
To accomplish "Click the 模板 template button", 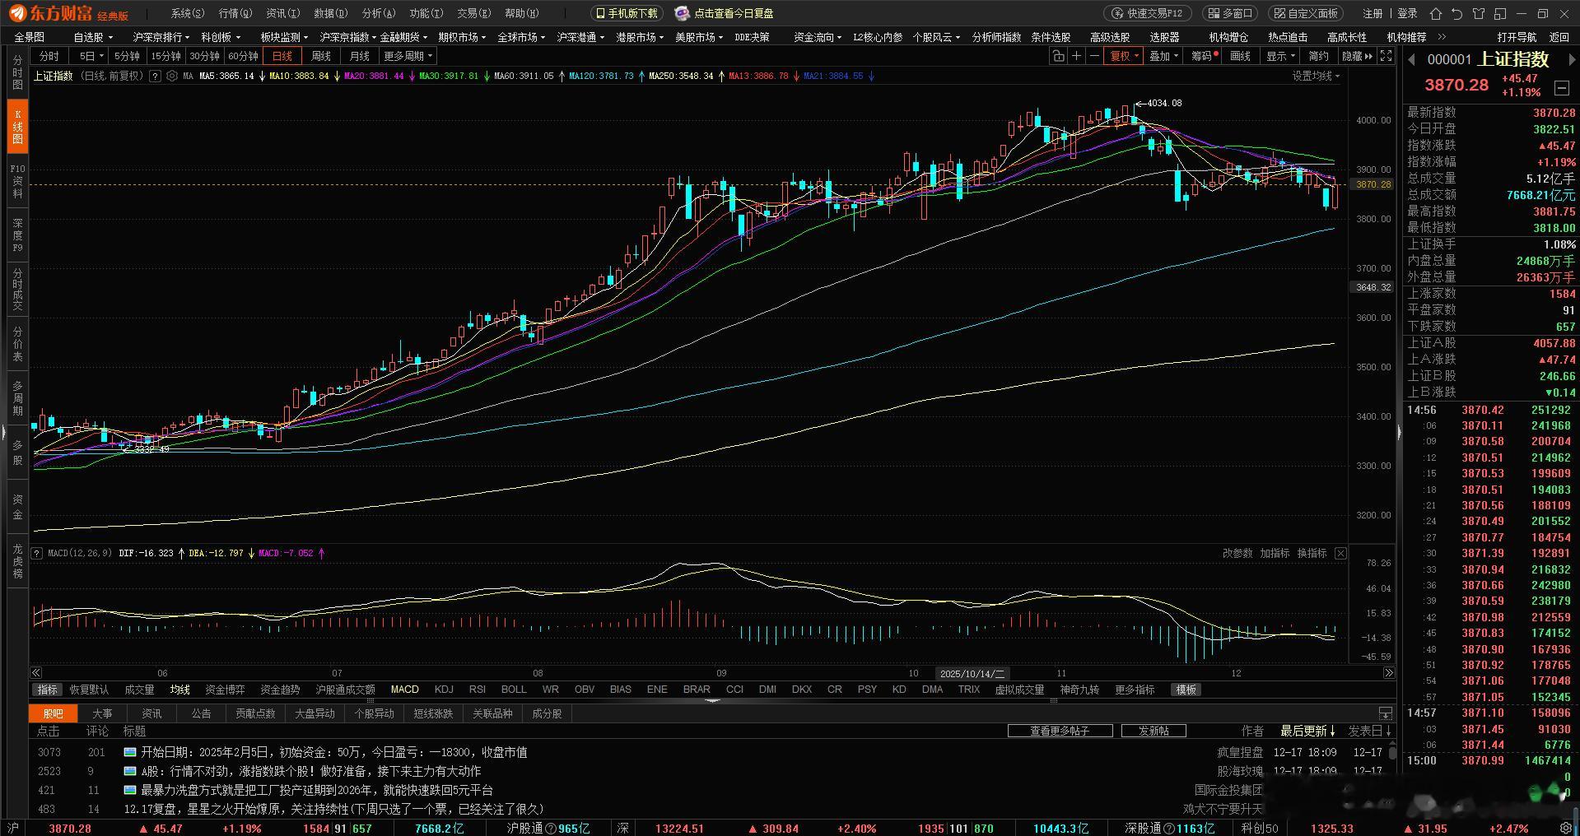I will tap(1186, 690).
